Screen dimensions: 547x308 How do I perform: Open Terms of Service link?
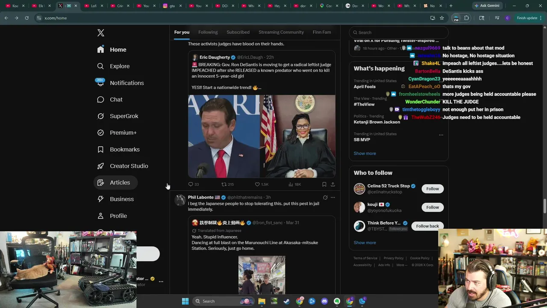365,258
